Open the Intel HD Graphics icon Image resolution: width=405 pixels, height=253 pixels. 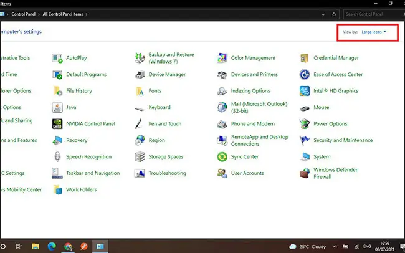305,91
